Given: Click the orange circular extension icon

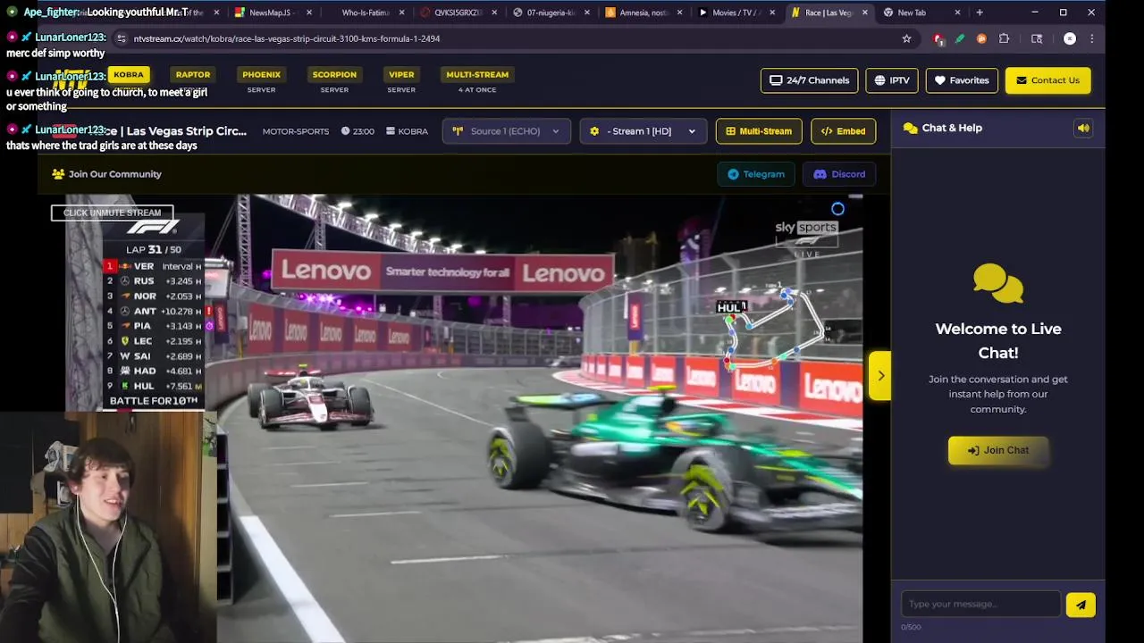Looking at the screenshot, I should (981, 38).
